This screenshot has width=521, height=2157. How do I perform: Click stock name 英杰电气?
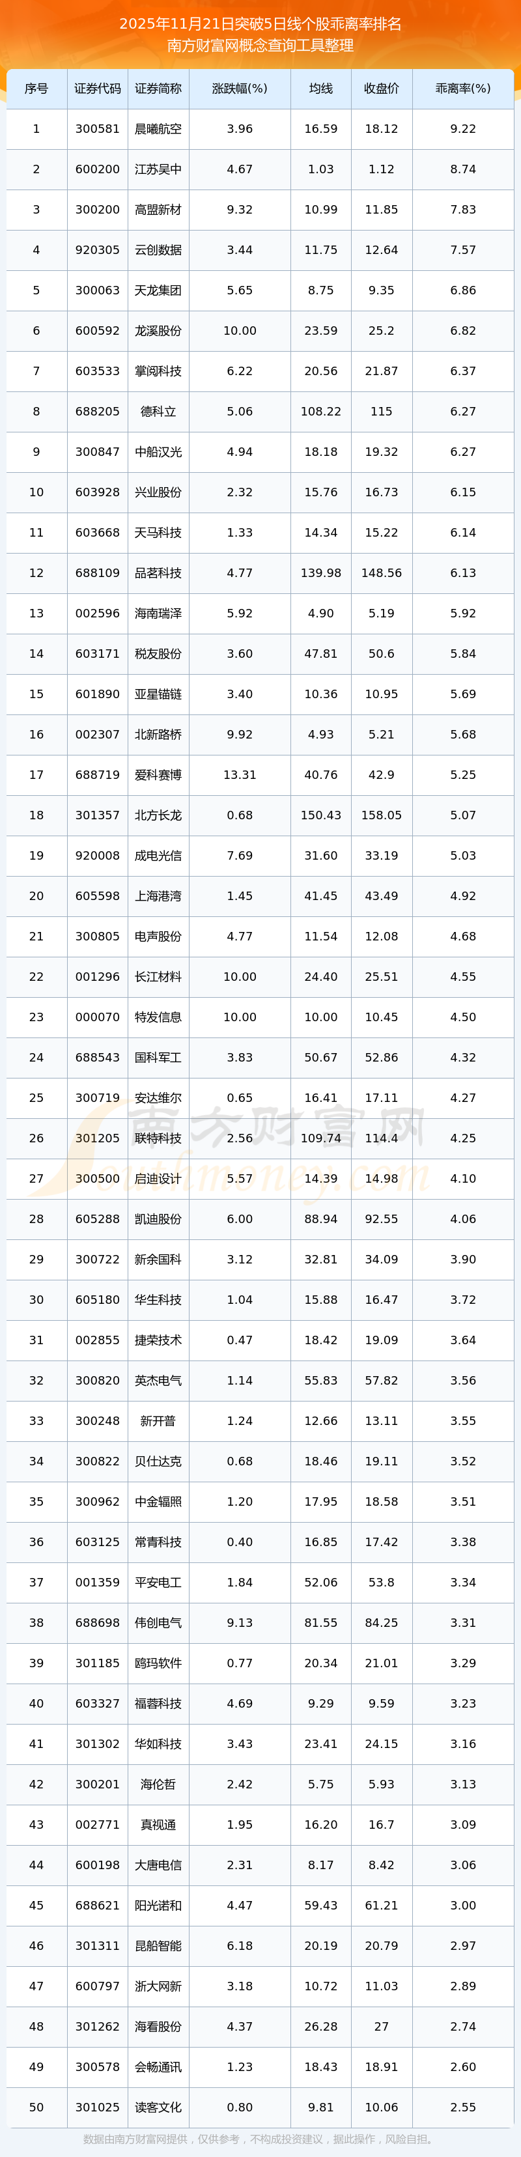click(158, 1381)
